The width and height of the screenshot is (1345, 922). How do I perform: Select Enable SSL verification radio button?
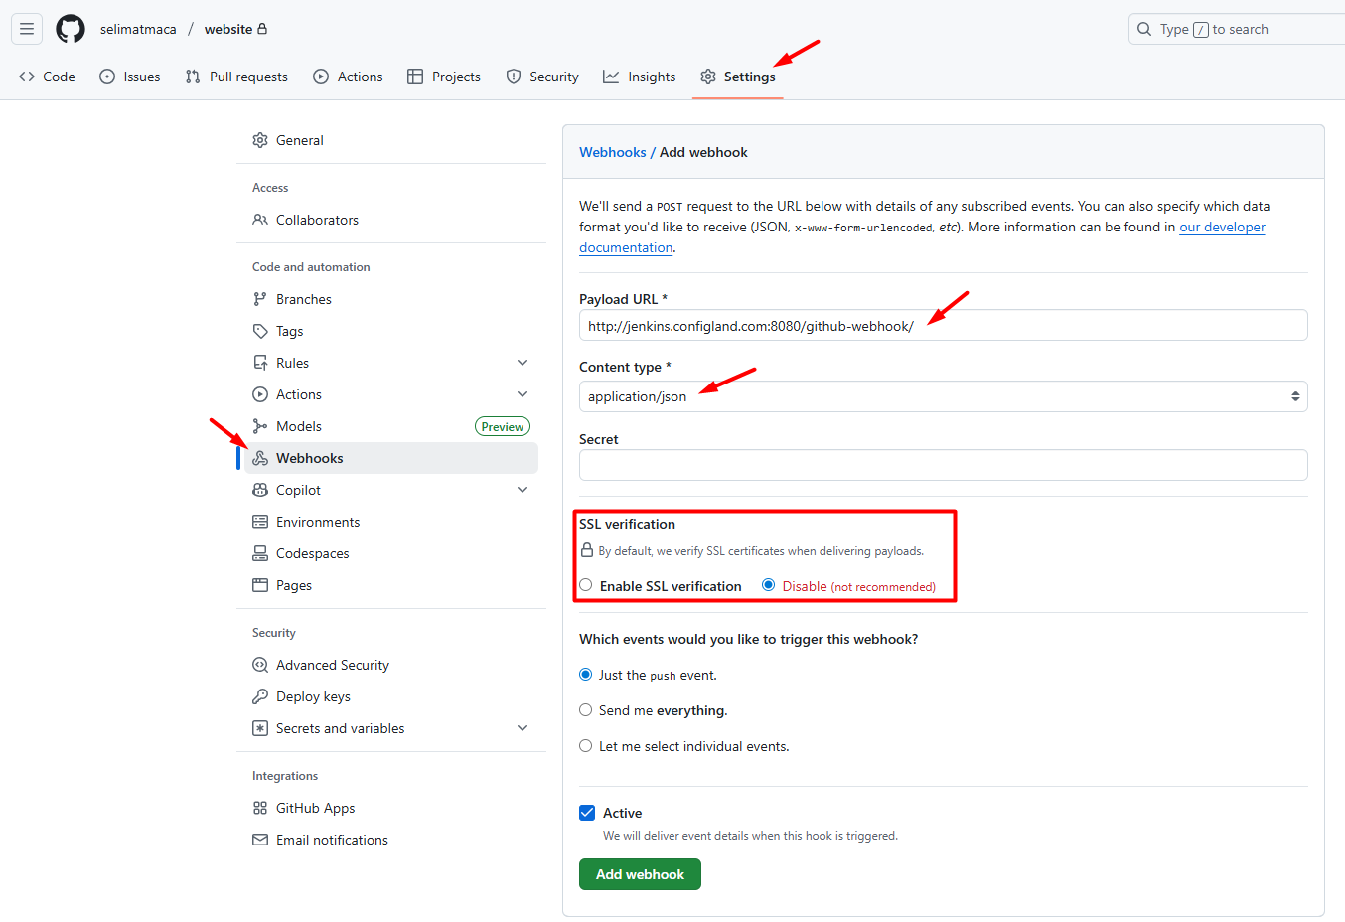[586, 585]
